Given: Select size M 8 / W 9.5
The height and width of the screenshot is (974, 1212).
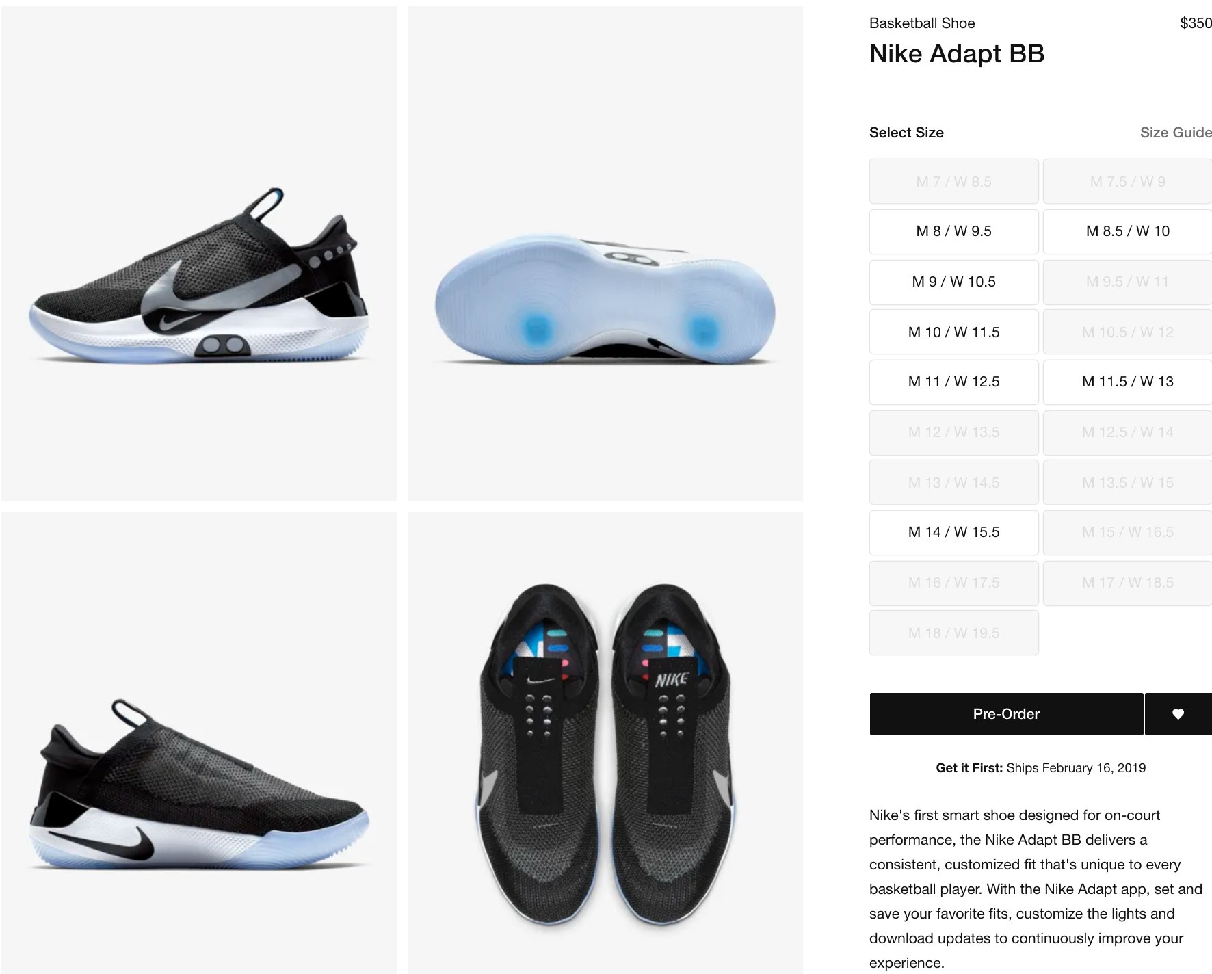Looking at the screenshot, I should click(x=953, y=231).
